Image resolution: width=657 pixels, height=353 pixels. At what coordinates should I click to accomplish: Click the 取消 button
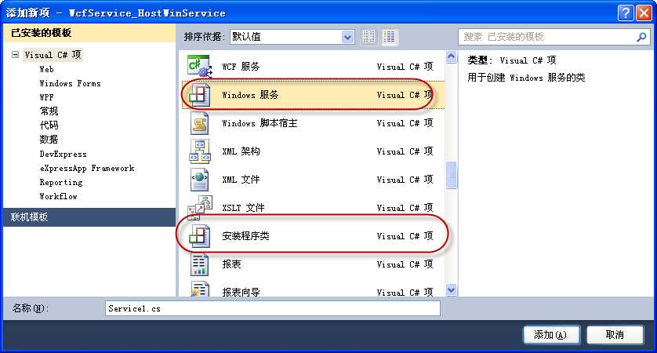(615, 334)
